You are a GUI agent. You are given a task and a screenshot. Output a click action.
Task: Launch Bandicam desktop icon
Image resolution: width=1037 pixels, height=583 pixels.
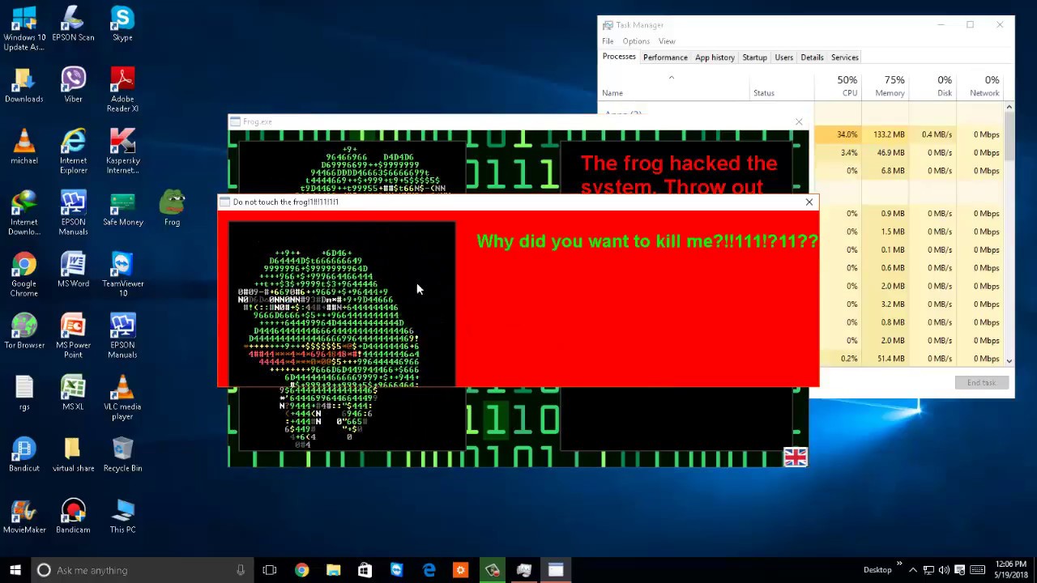click(73, 517)
